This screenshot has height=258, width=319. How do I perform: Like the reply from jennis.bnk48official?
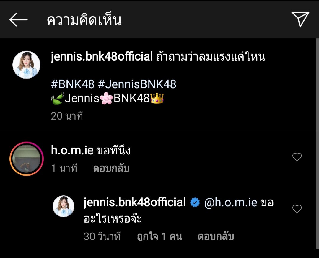297,209
